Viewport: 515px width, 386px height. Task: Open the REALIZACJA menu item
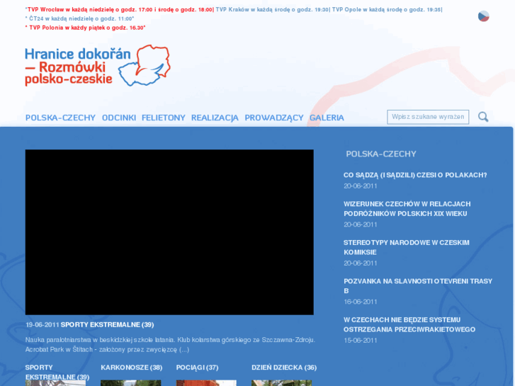point(215,118)
